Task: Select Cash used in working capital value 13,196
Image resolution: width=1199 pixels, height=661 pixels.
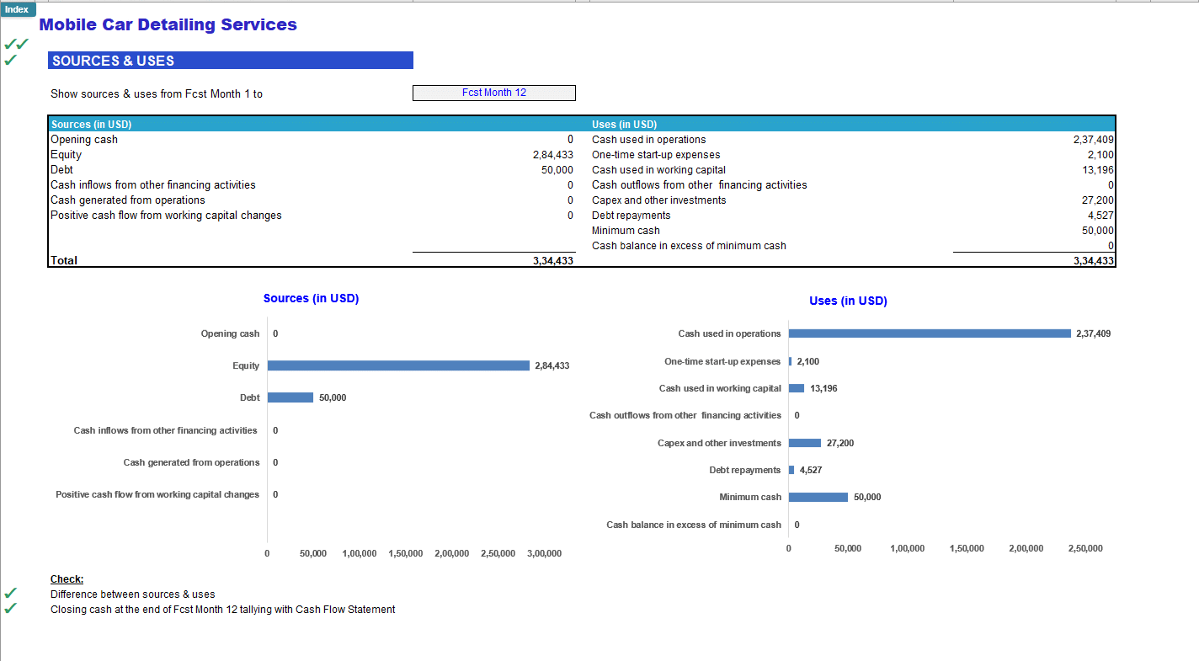Action: point(1098,170)
